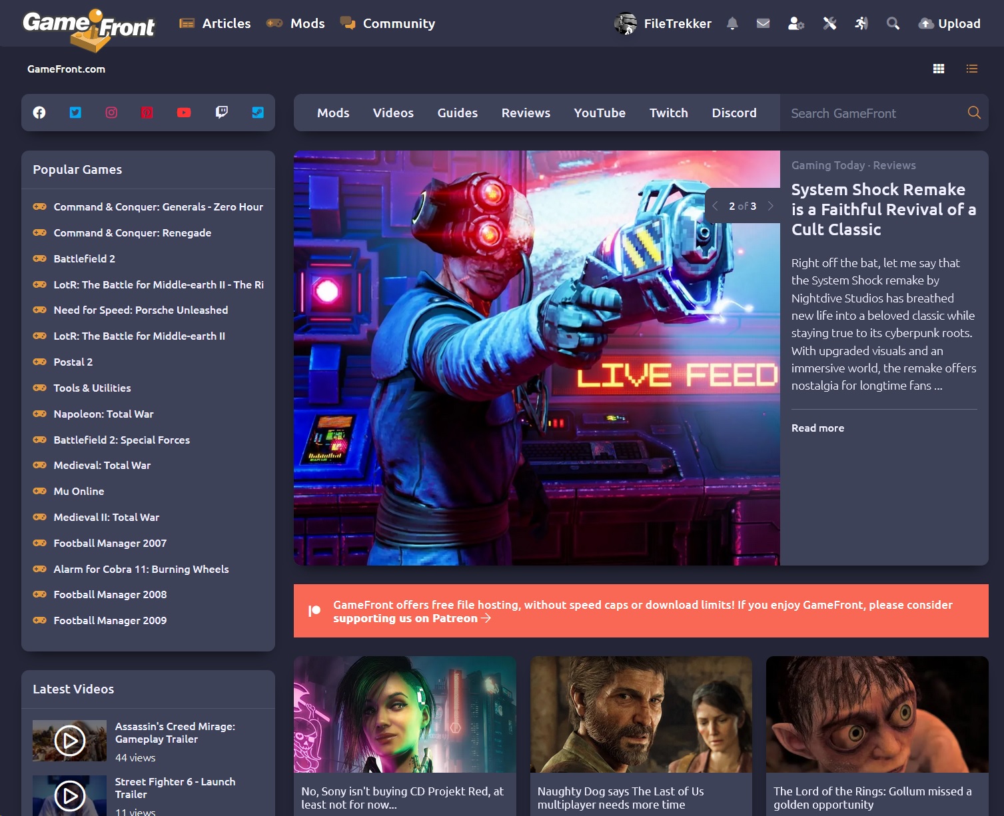Open Medieval II: Total War
This screenshot has height=816, width=1004.
106,517
